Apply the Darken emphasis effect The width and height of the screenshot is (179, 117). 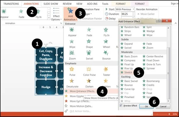pyautogui.click(x=89, y=83)
